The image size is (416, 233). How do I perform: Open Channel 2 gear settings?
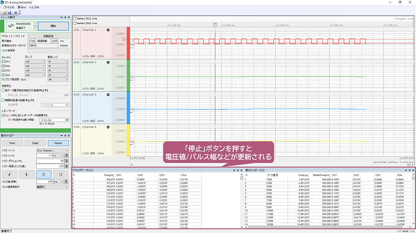(108, 62)
